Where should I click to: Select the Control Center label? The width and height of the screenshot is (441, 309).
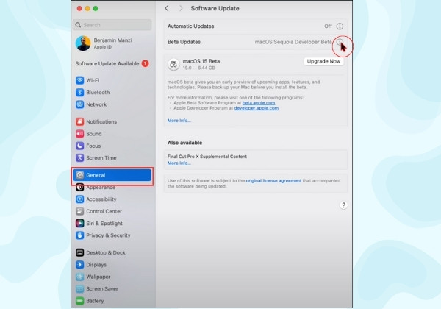(104, 211)
